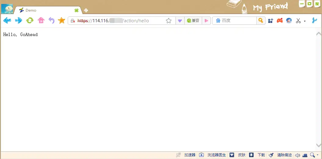
Task: Expand the zoom magnifier dropdown in status bar
Action: coord(318,155)
